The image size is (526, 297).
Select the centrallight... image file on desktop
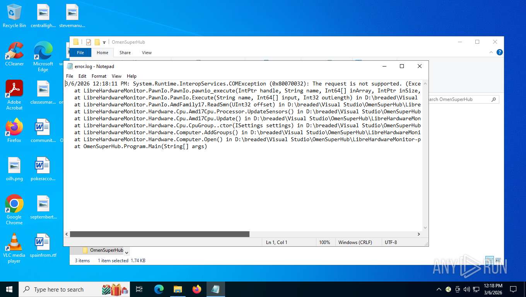[43, 16]
